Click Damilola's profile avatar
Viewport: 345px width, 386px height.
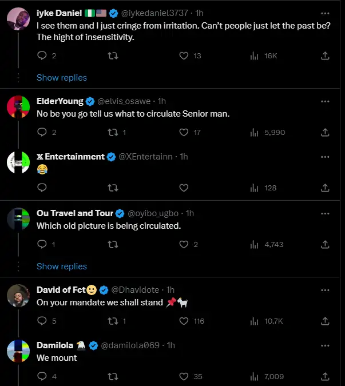coord(18,351)
